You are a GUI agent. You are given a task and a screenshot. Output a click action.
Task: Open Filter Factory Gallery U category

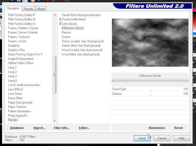(x=22, y=24)
